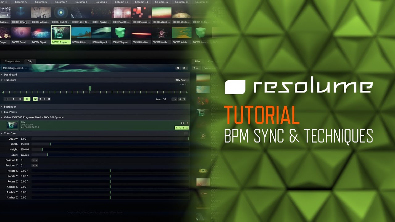Switch to the Composition tab

12,61
